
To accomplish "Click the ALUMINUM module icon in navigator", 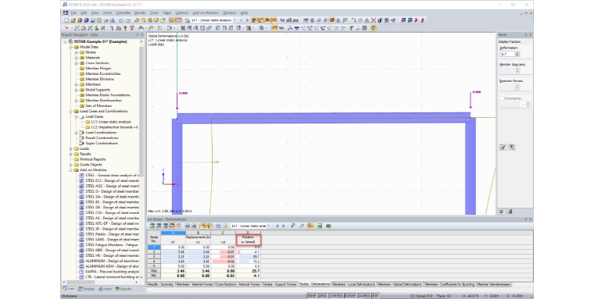I will (x=82, y=261).
